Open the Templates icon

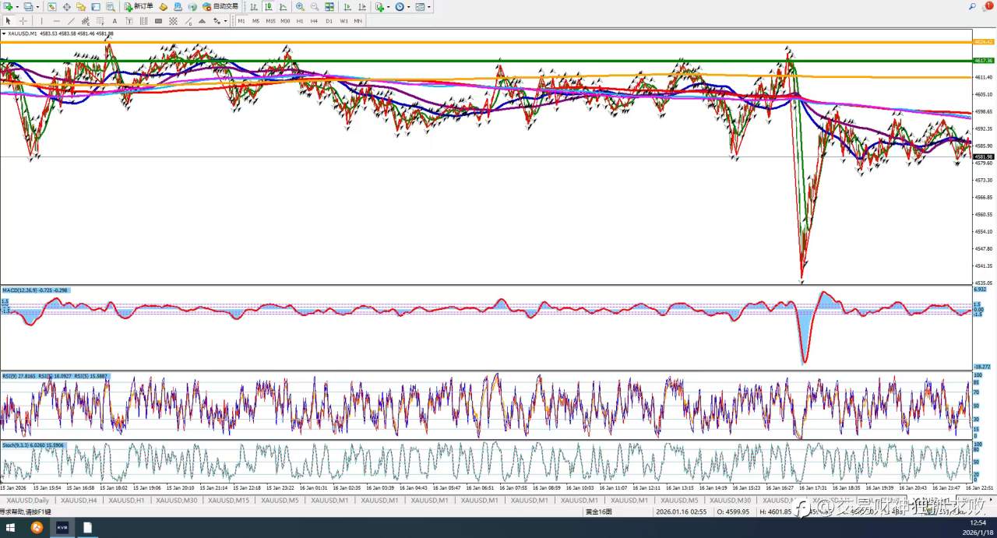(419, 6)
